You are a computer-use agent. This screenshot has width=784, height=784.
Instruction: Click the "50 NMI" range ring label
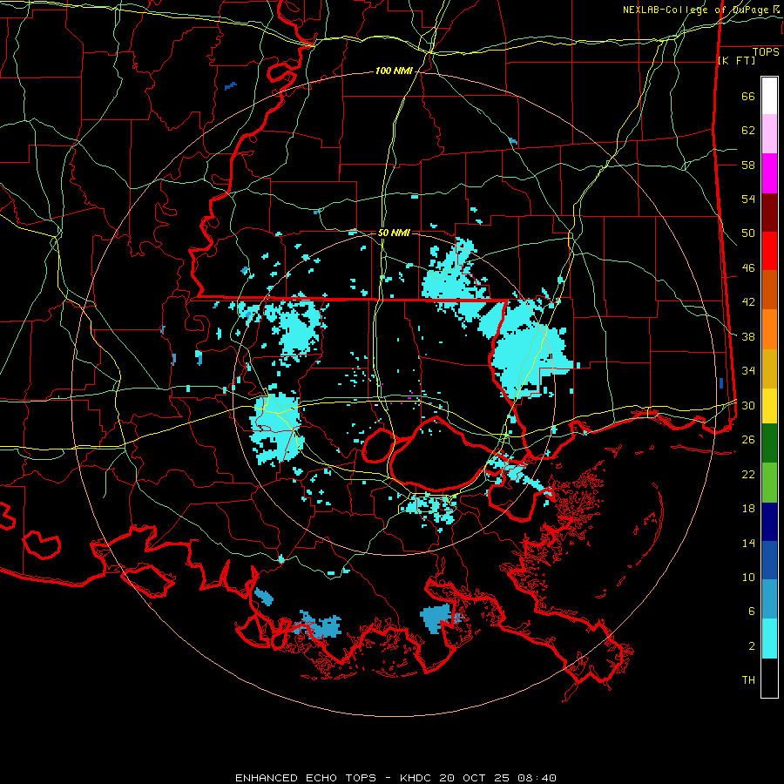pyautogui.click(x=394, y=233)
